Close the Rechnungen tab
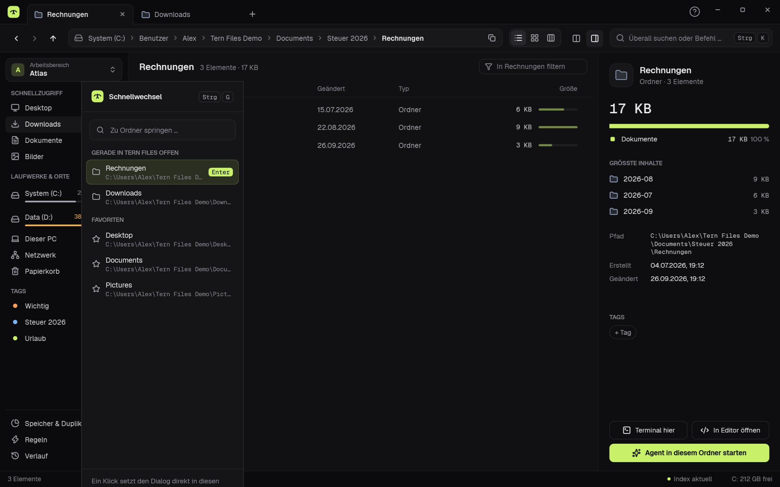This screenshot has height=487, width=780. point(122,14)
